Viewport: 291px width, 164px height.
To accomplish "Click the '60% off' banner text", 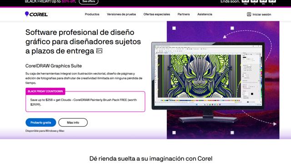I will pyautogui.click(x=68, y=1).
